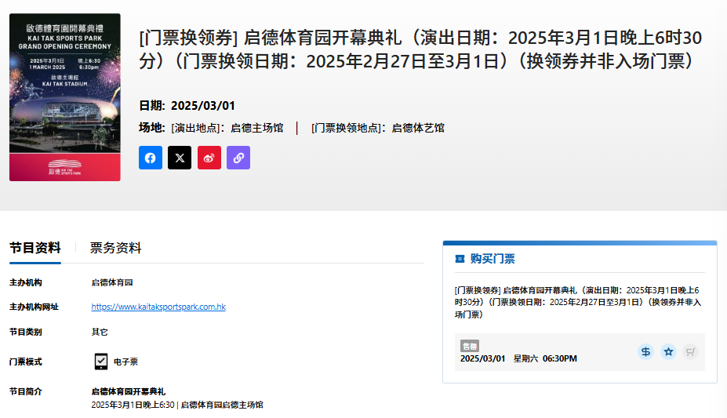This screenshot has width=727, height=418.
Task: Click the main event title heading
Action: pyautogui.click(x=420, y=49)
